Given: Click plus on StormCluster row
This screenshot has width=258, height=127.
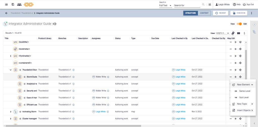Looking at the screenshot, I should pyautogui.click(x=236, y=77).
